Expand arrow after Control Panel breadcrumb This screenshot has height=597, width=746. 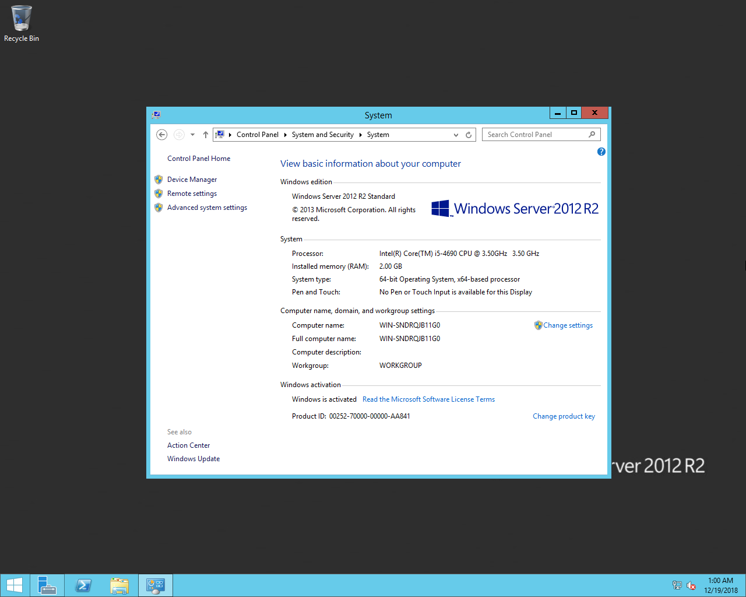click(286, 135)
